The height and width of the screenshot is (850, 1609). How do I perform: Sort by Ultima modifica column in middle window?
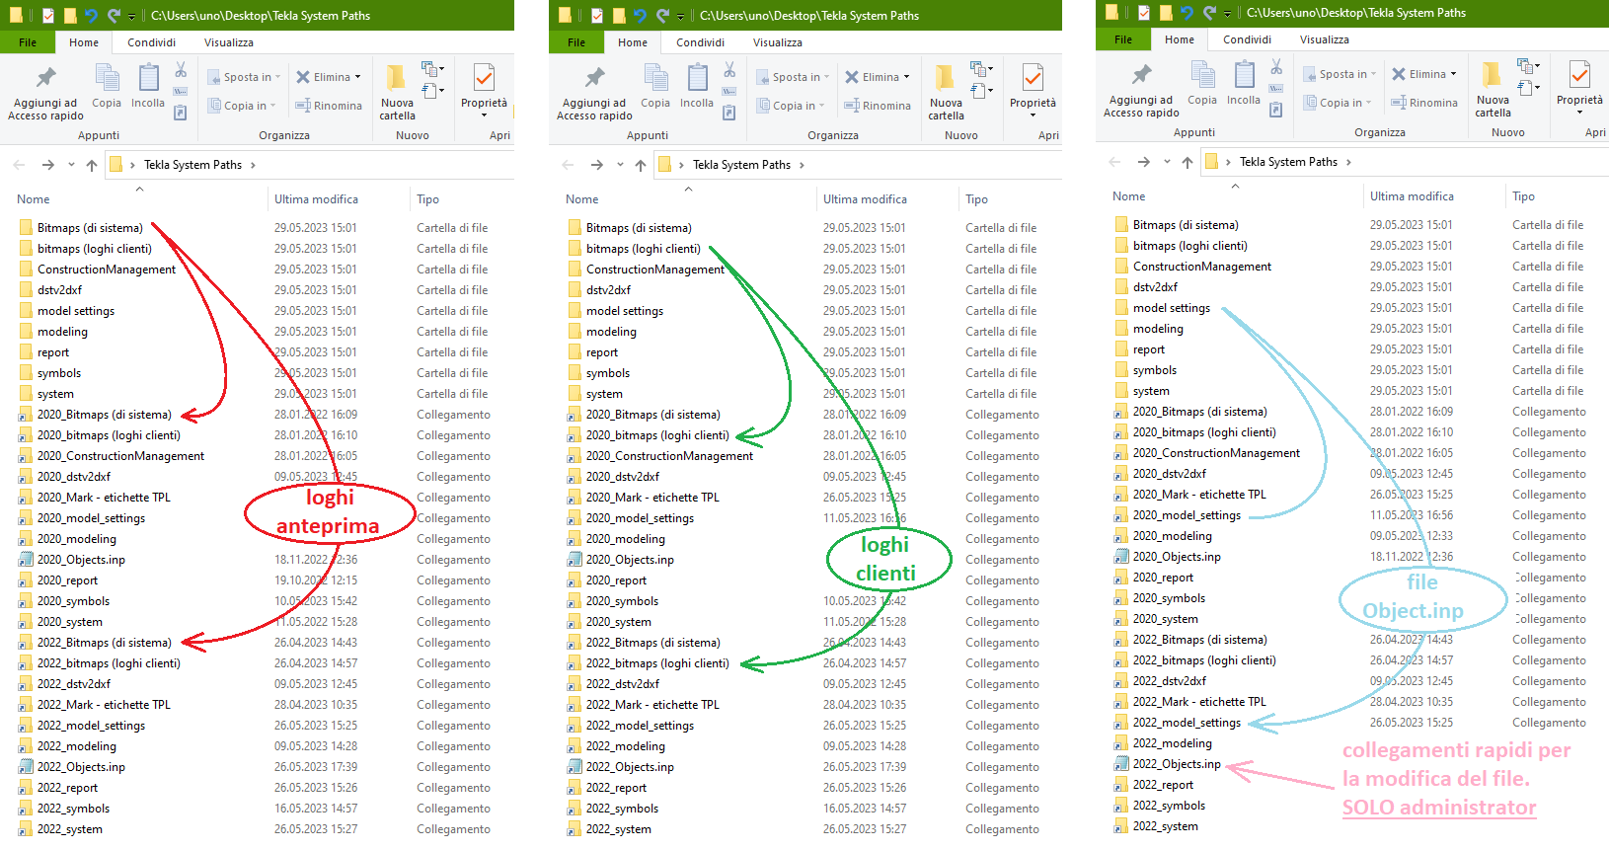coord(865,199)
